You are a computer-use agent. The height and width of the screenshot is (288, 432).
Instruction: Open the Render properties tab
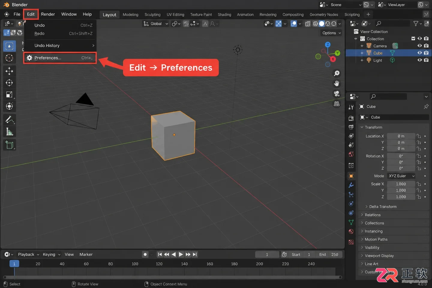click(351, 118)
